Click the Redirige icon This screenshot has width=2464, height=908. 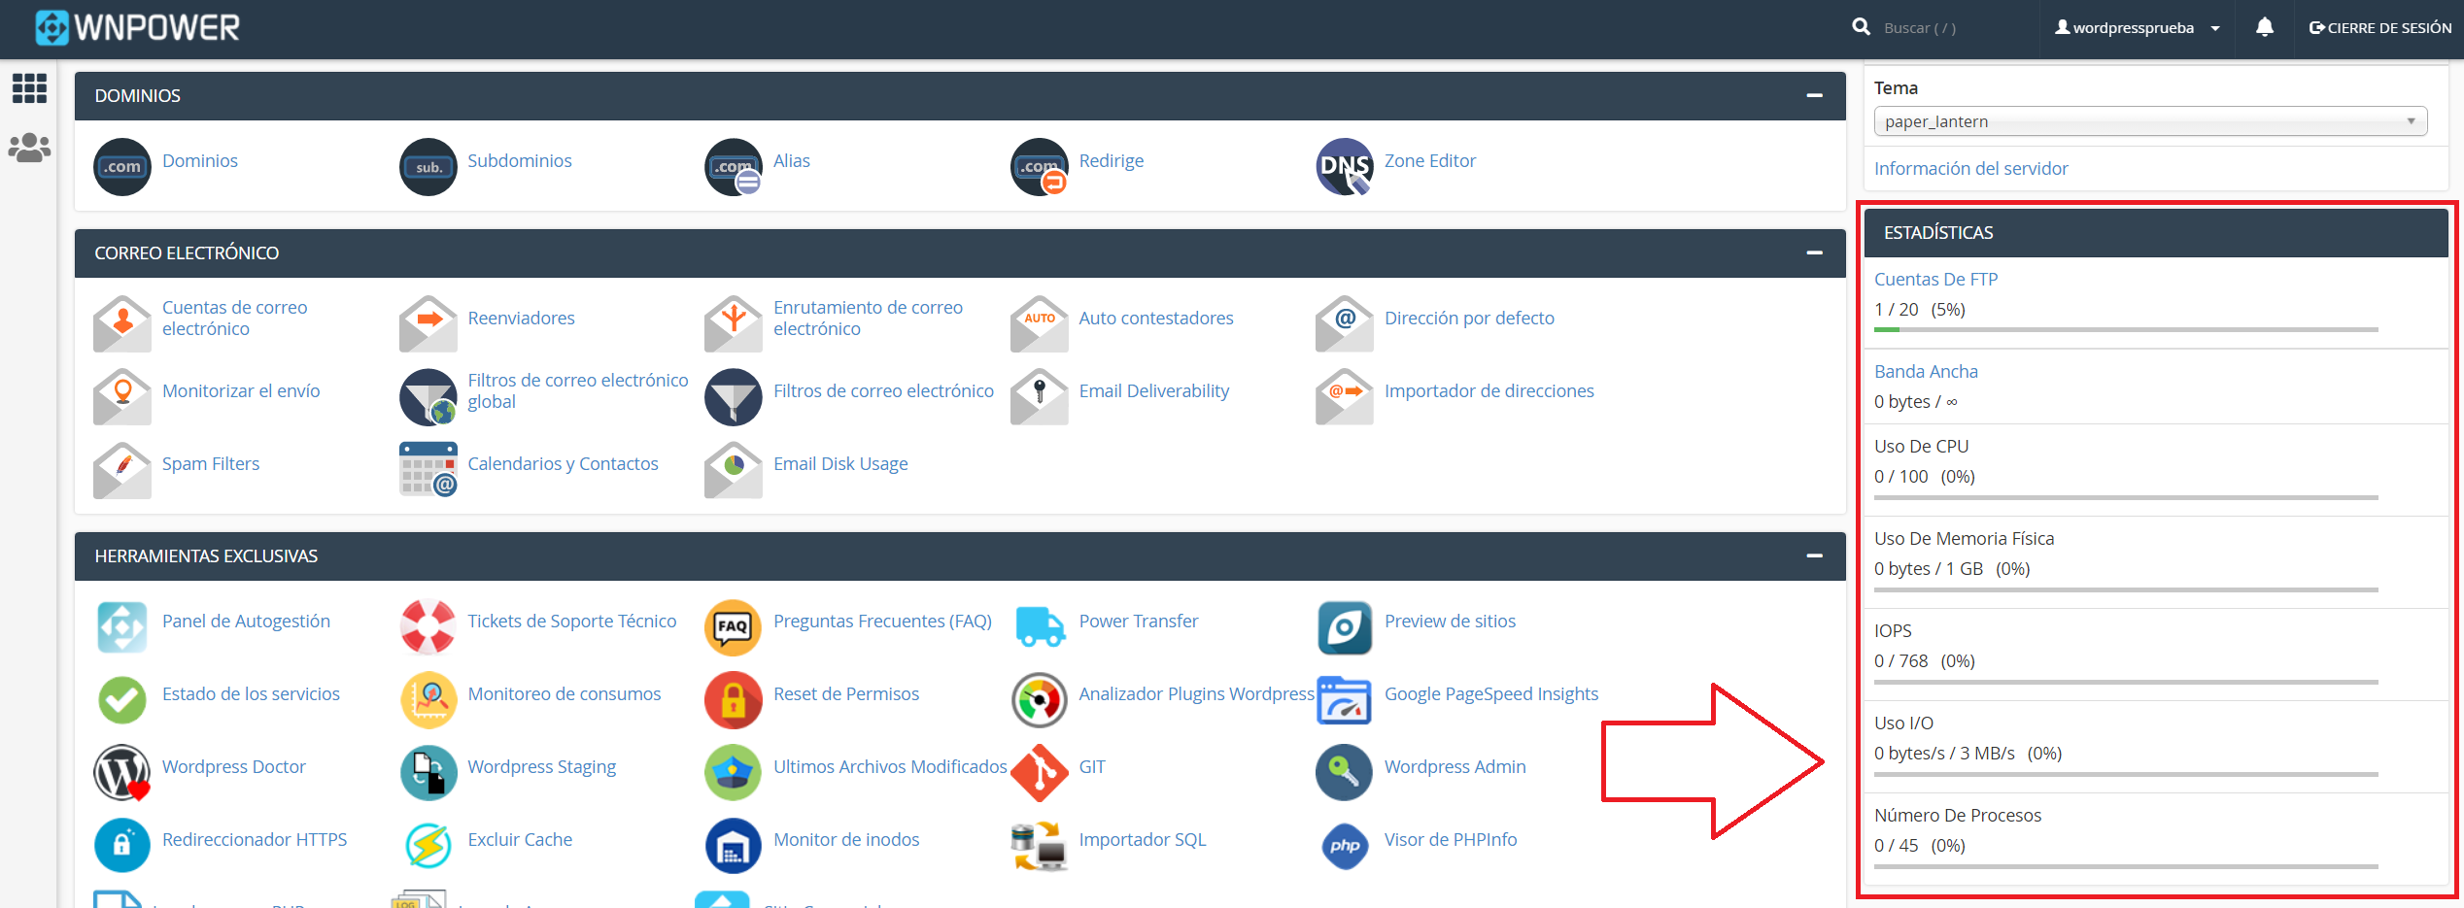1040,167
